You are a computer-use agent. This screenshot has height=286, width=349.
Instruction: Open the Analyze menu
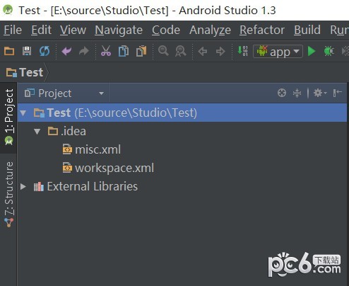(x=210, y=30)
